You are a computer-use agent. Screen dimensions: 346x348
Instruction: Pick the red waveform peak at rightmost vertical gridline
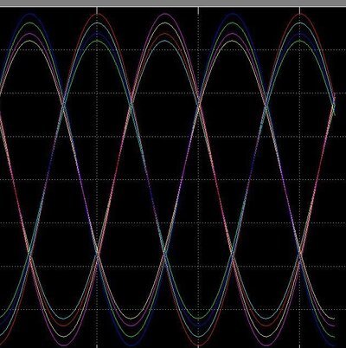pyautogui.click(x=300, y=14)
